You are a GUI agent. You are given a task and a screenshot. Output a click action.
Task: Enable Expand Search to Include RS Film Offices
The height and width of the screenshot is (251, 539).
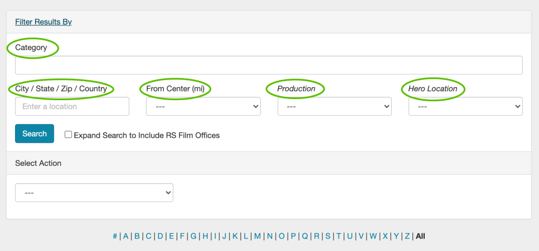pos(68,135)
